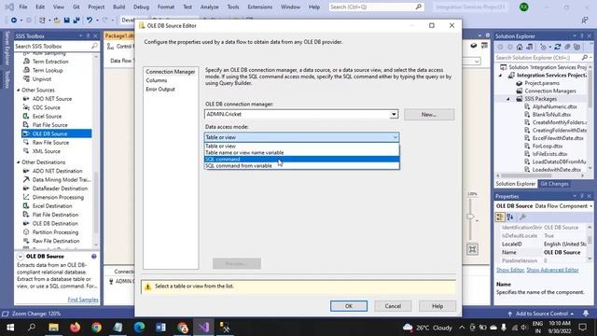Sort properties alphabetically
The width and height of the screenshot is (597, 336).
pos(510,217)
